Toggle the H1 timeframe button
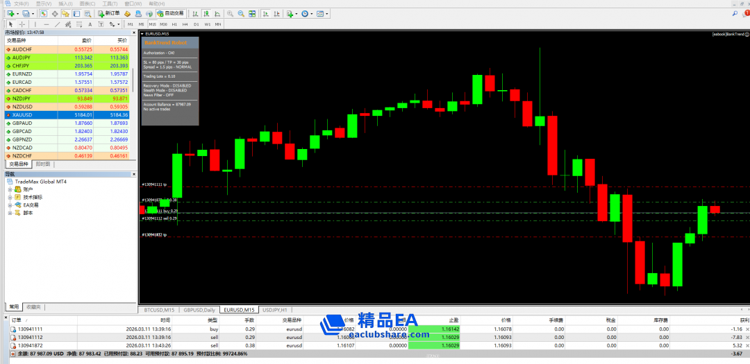Image resolution: width=750 pixels, height=364 pixels. coord(174,24)
